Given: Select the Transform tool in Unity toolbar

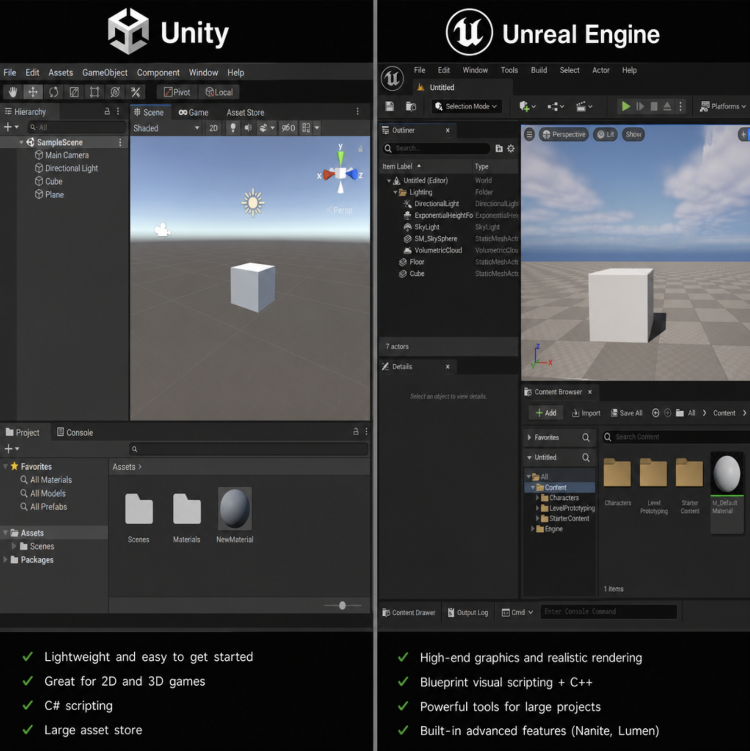Looking at the screenshot, I should click(115, 92).
